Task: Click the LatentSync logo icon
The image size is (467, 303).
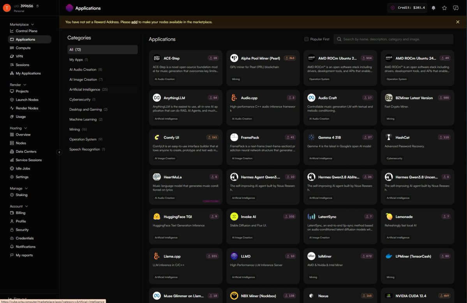Action: tap(311, 216)
